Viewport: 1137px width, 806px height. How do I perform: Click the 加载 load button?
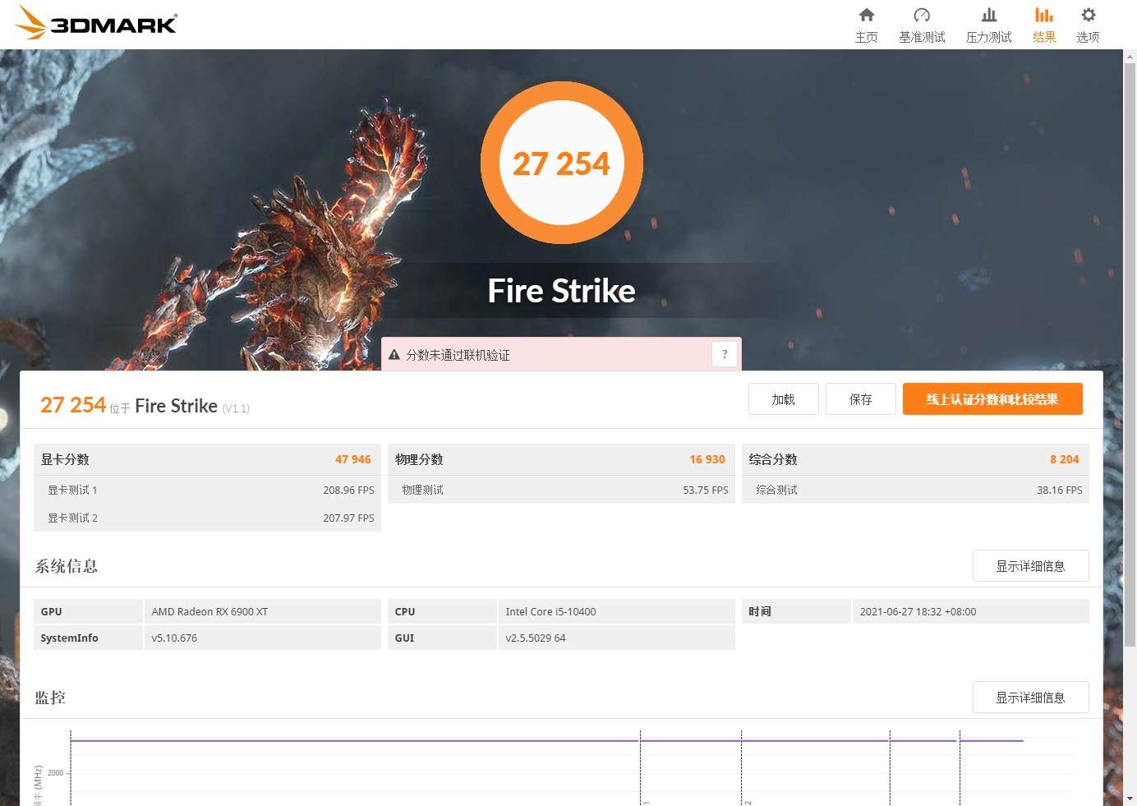pos(784,399)
